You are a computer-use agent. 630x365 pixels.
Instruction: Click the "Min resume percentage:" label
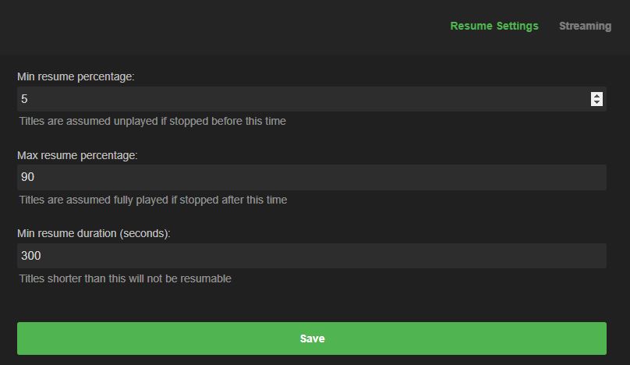(76, 76)
